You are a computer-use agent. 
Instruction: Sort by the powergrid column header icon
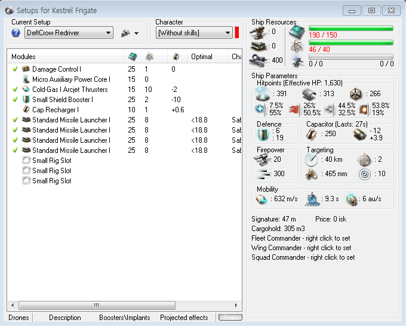150,57
